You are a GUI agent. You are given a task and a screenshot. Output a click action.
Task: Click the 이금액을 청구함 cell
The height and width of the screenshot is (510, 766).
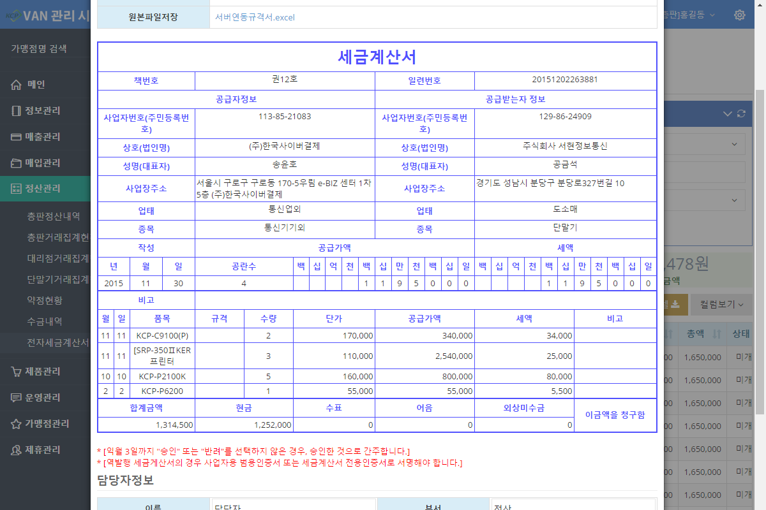pos(615,415)
